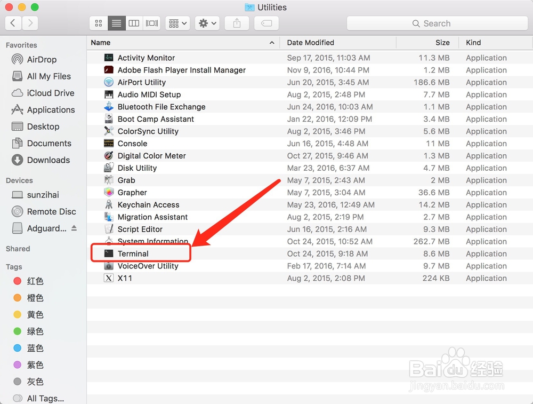Click the Utilities folder title icon

[x=249, y=7]
